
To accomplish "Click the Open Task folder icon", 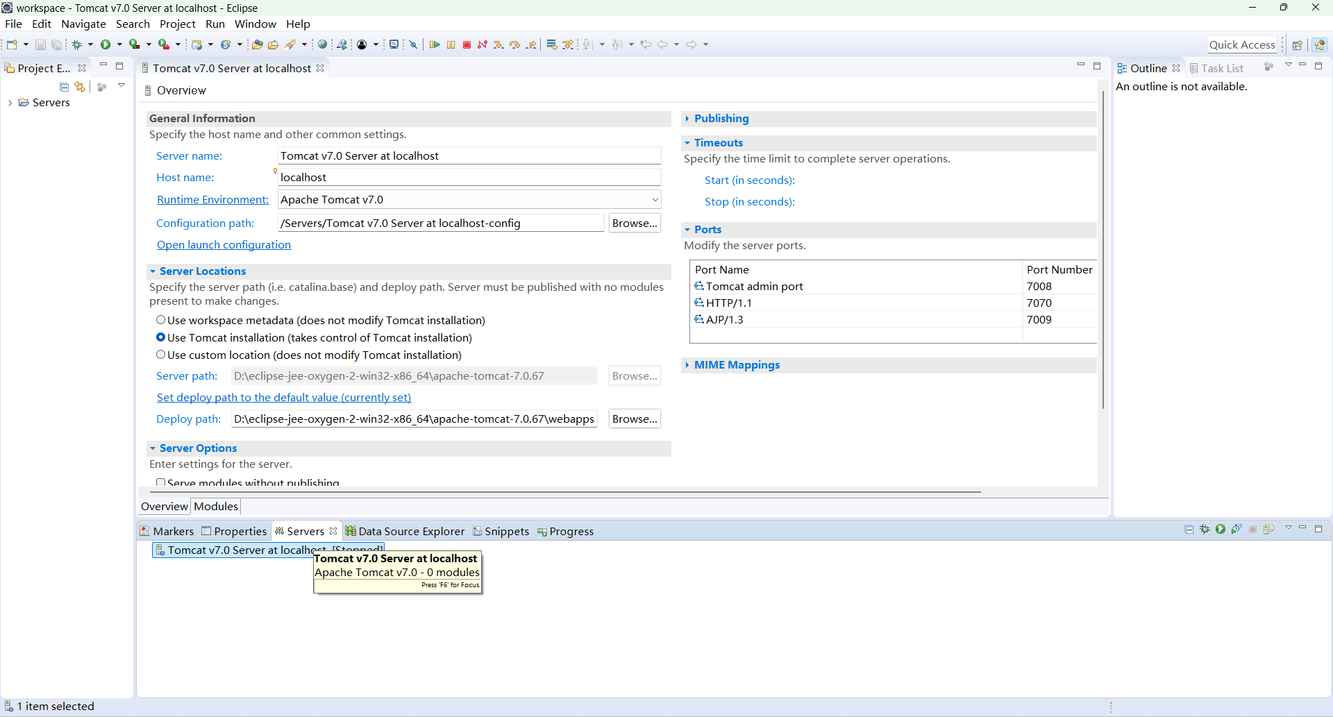I will pos(273,44).
